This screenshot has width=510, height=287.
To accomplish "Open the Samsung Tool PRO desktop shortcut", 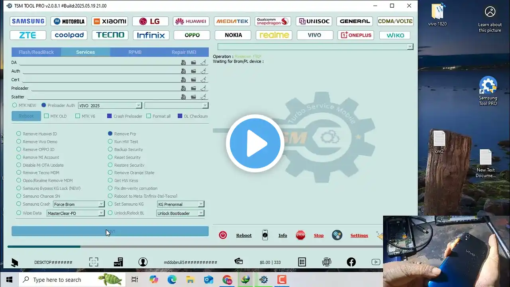I will point(488,91).
